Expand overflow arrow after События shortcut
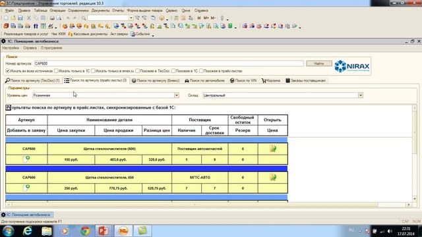The image size is (422, 237). pos(153,35)
